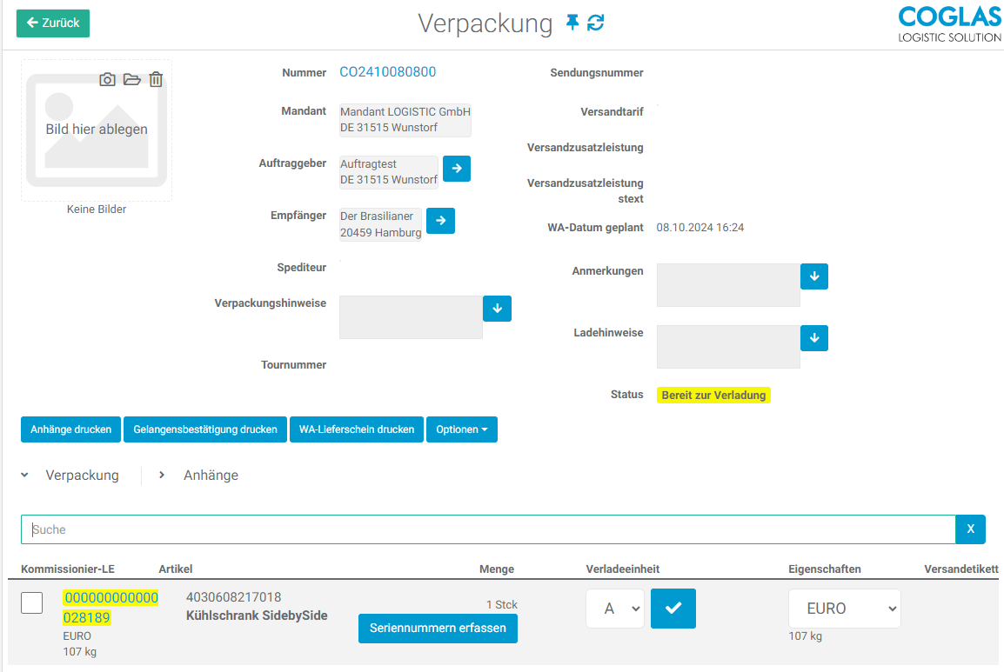Click the pin icon beside Verpackung title

[x=572, y=23]
